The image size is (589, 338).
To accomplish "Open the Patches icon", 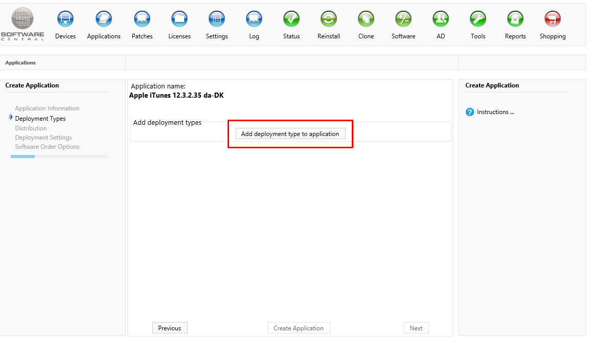I will pos(142,19).
